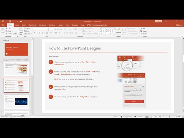Image resolution: width=184 pixels, height=138 pixels.
Task: Click the zoom slider handle in status bar
Action: click(169, 117)
